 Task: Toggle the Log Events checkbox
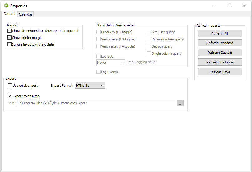tap(99, 72)
